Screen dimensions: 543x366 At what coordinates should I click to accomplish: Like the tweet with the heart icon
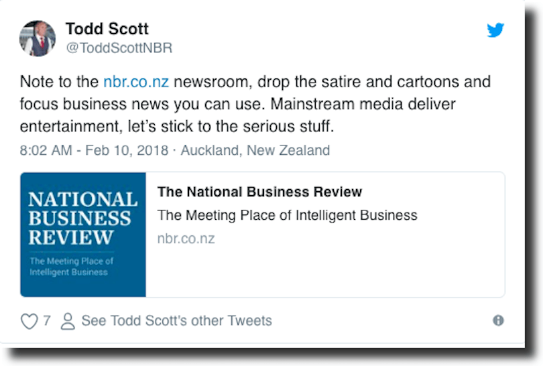[29, 321]
